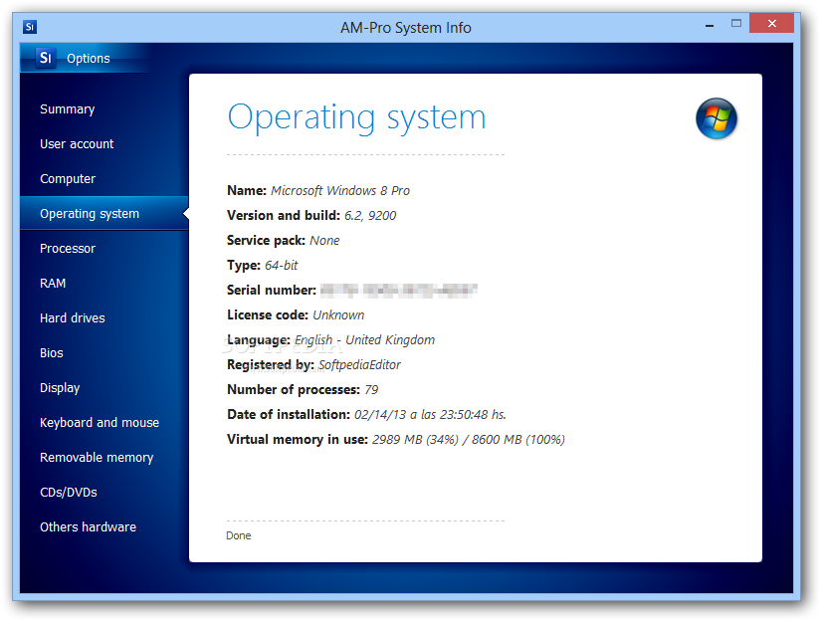
Task: Click the blurred Serial number value
Action: [399, 290]
